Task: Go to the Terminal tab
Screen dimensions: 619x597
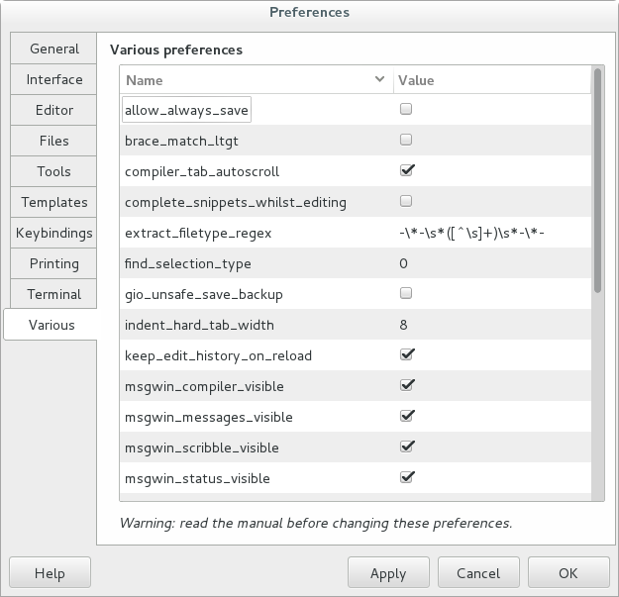Action: (53, 294)
